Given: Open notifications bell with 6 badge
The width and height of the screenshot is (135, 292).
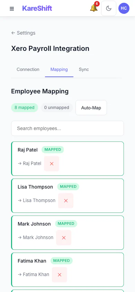Looking at the screenshot, I should [94, 8].
